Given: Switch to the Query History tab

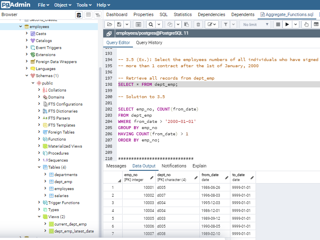Looking at the screenshot, I should coord(149,42).
